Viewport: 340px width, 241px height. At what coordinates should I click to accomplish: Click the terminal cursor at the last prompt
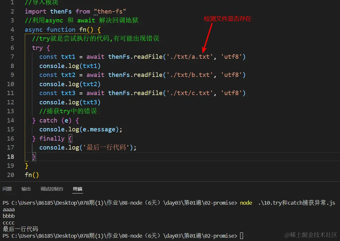[241, 236]
